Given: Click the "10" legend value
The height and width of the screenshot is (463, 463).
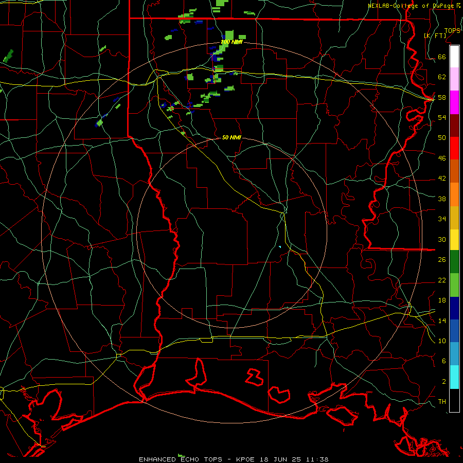Looking at the screenshot, I should [x=442, y=341].
